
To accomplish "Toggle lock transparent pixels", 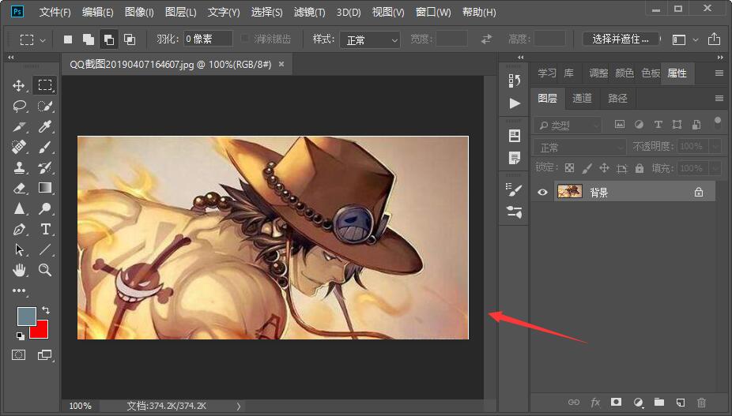I will [x=569, y=168].
